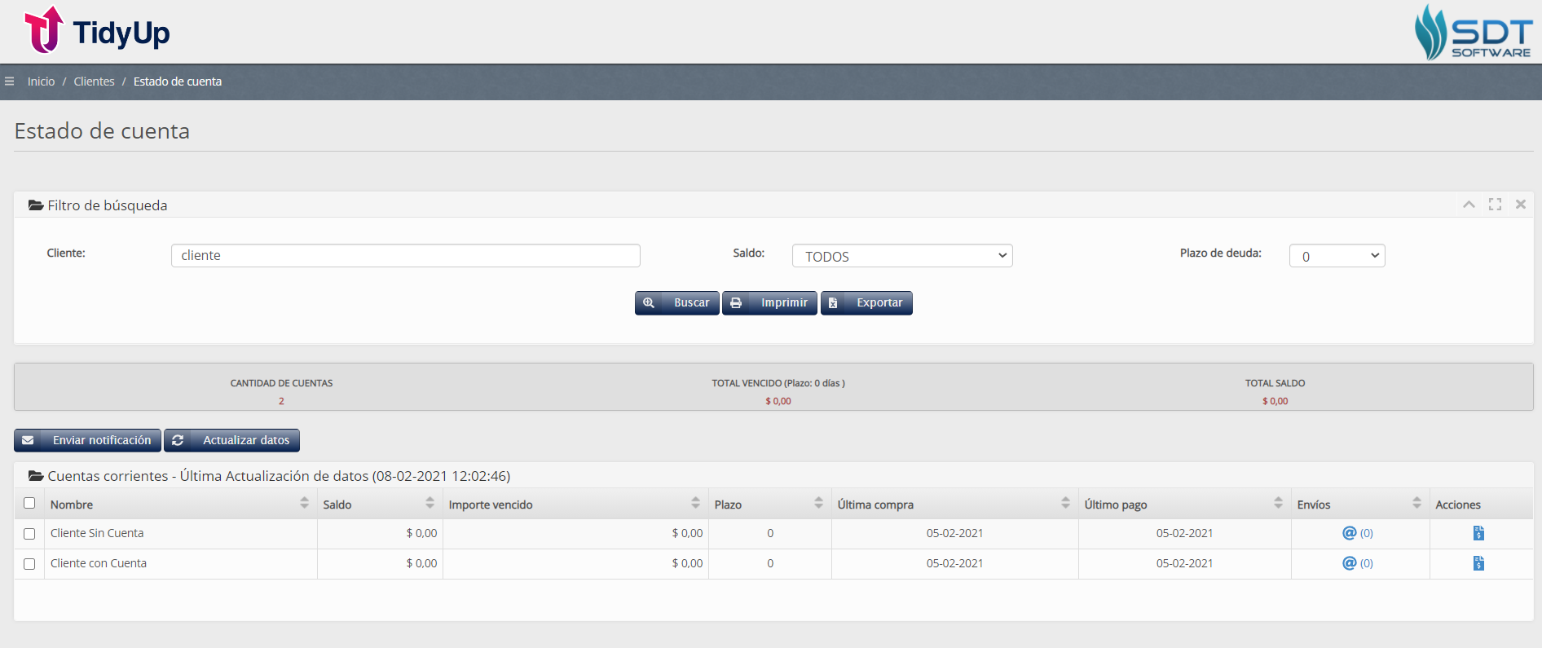Click the Buscar button
The image size is (1542, 648).
[x=676, y=303]
